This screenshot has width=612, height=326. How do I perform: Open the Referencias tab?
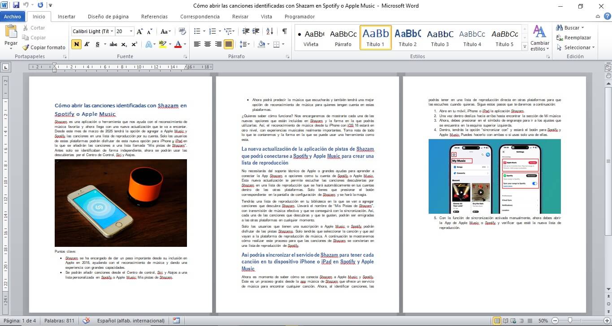[x=154, y=17]
